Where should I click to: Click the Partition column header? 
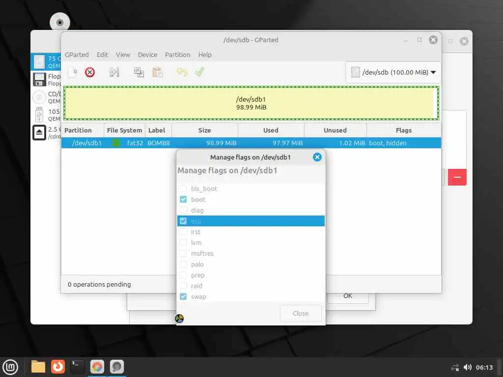[x=83, y=130]
